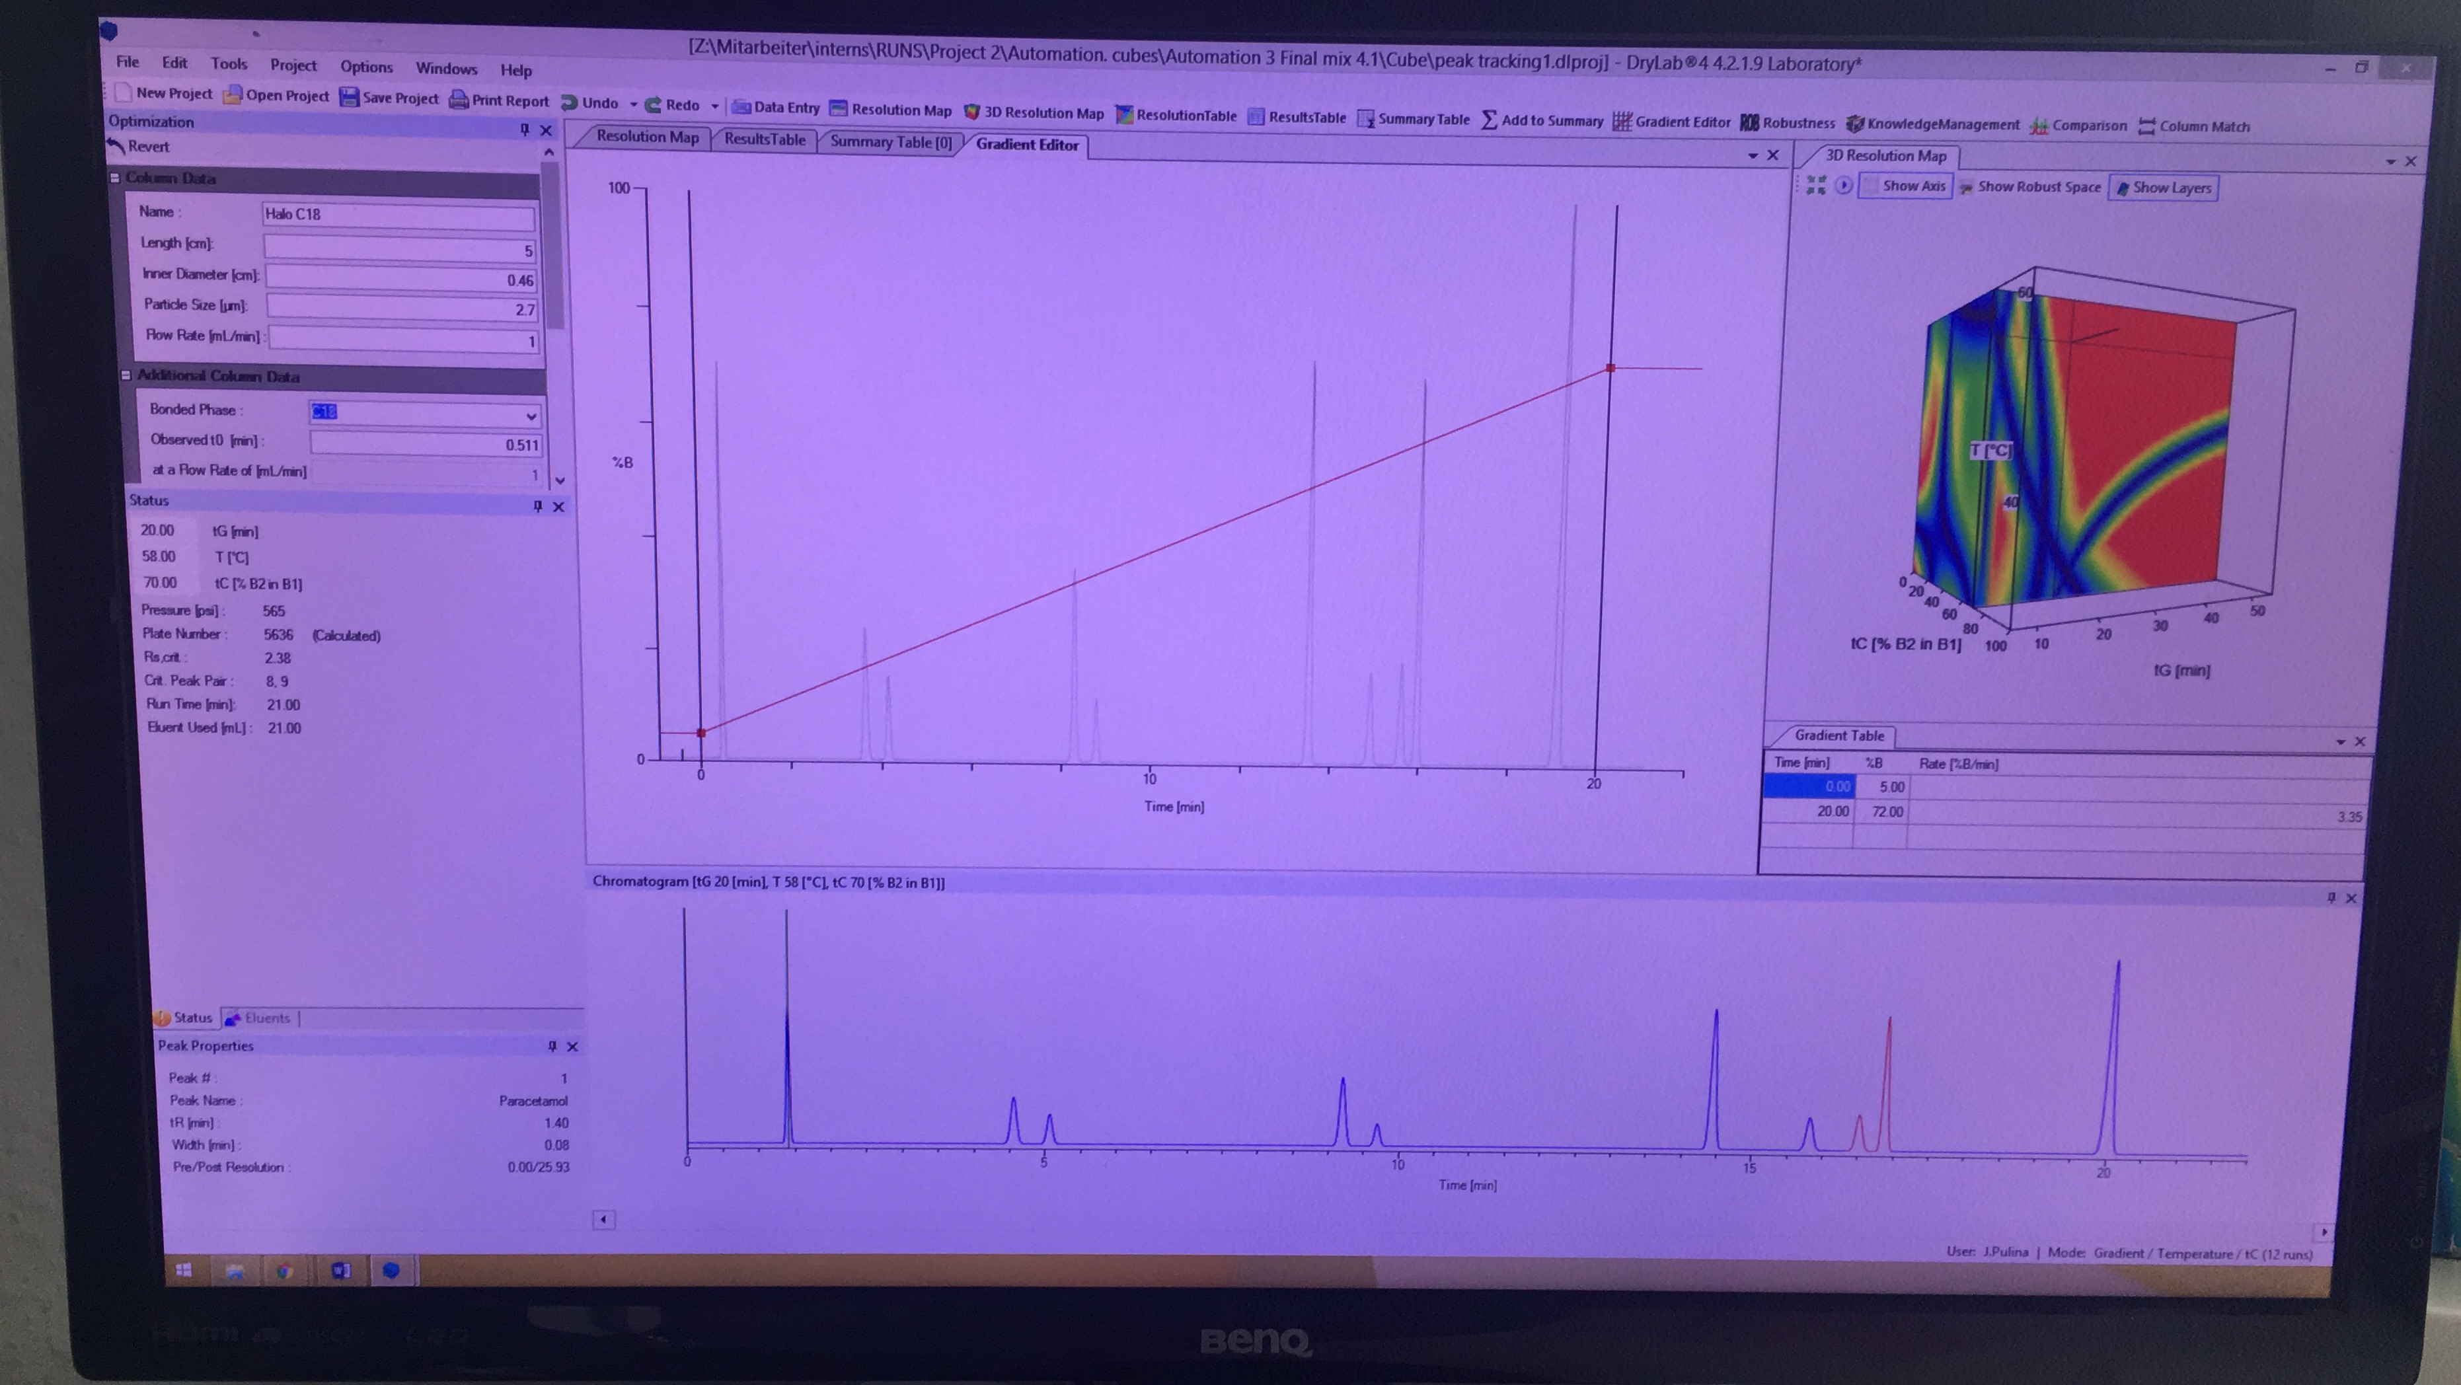Open Word from the Windows taskbar
The width and height of the screenshot is (2461, 1385).
pos(340,1271)
